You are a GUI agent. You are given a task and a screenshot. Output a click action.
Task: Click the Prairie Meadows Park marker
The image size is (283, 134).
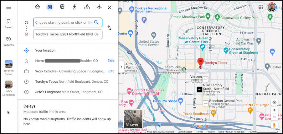point(208,17)
